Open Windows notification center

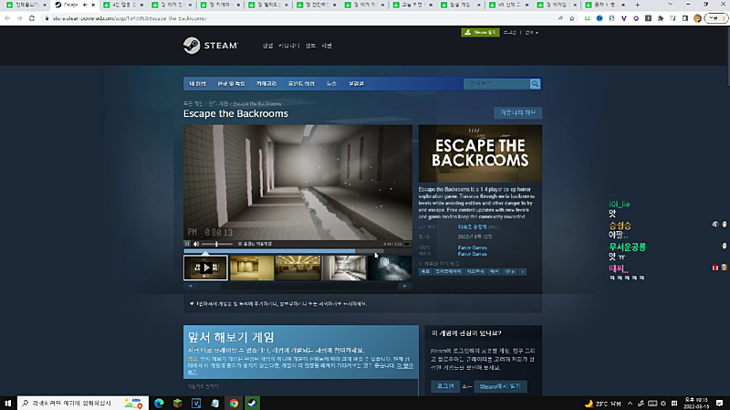(x=719, y=404)
